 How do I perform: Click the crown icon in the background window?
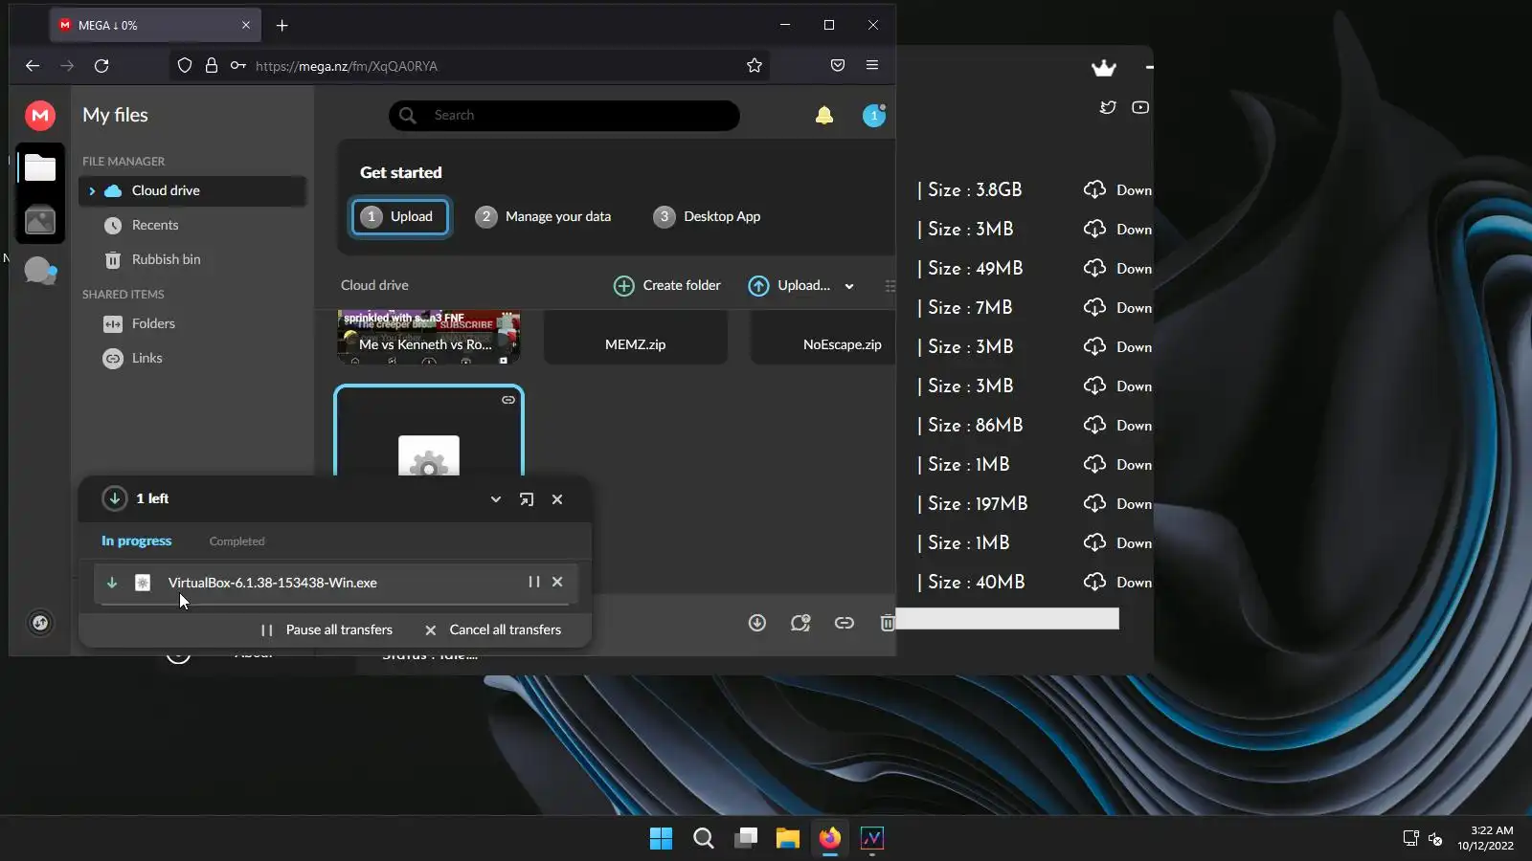tap(1104, 68)
